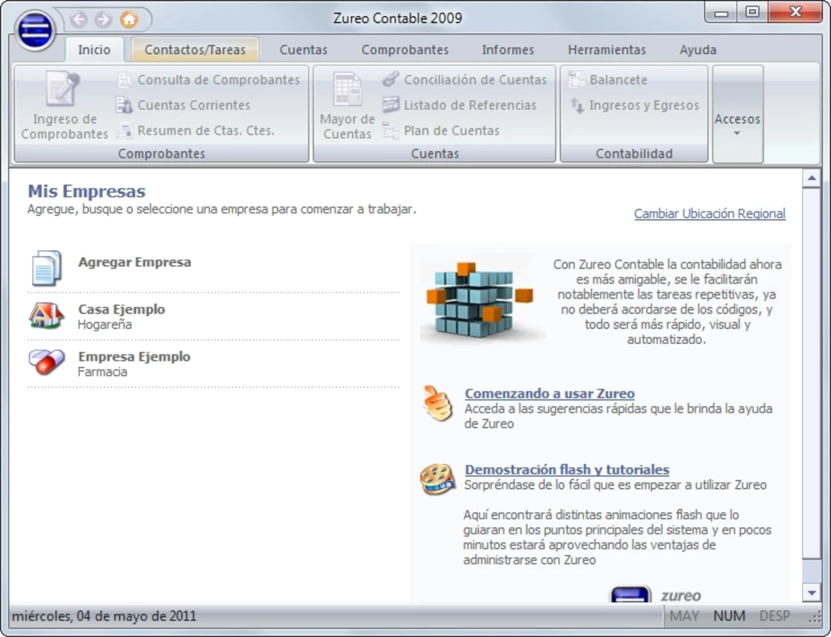Click the Ingresos y Egresos arrows icon
The height and width of the screenshot is (637, 831).
[x=577, y=105]
